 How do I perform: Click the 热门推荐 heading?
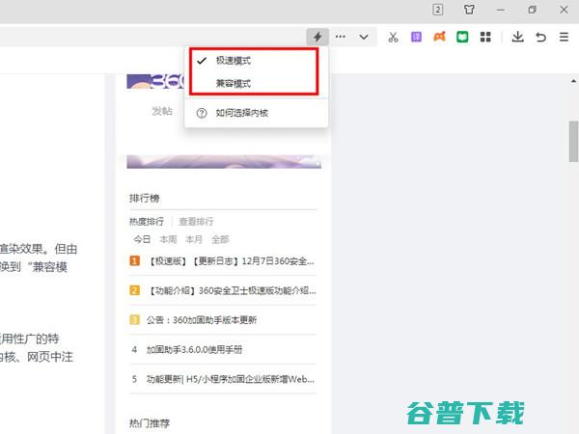[x=150, y=423]
